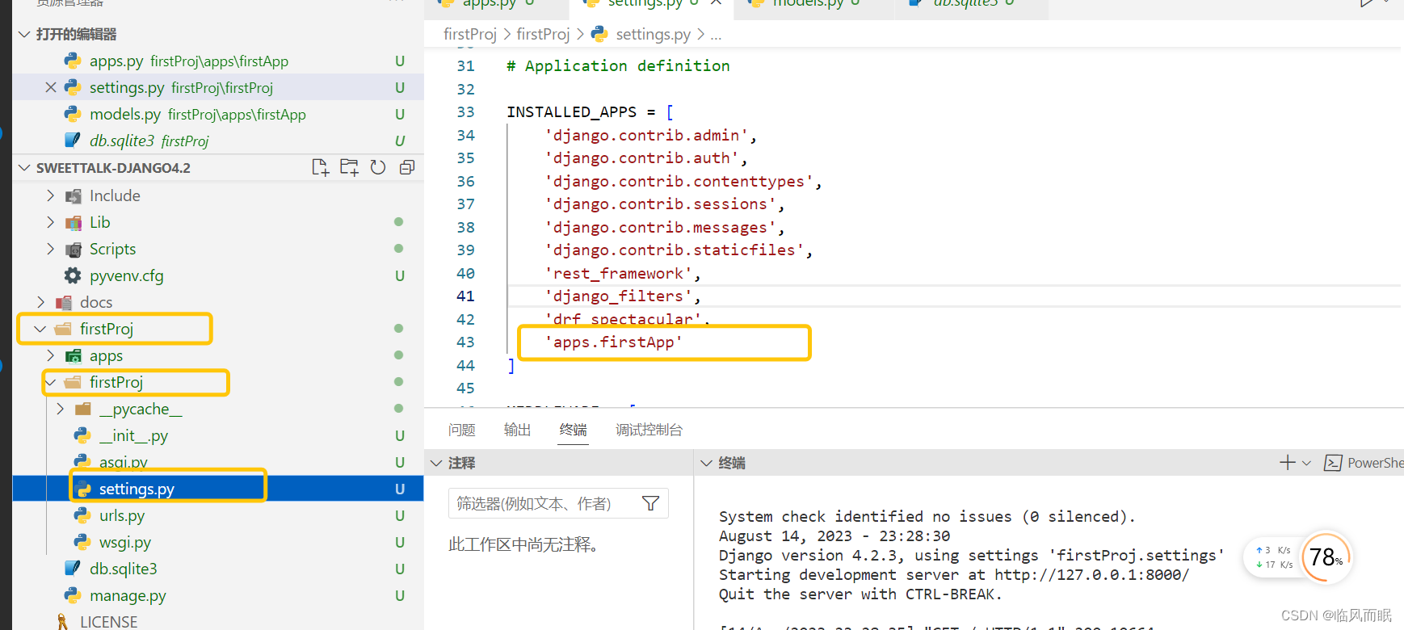Click the 'apps.firstApp' string on line 43

614,342
